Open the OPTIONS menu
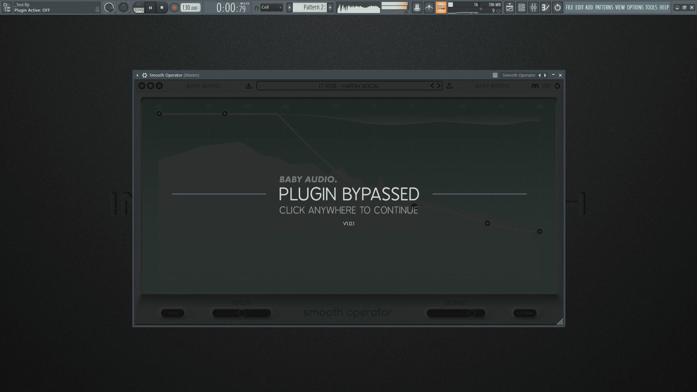The height and width of the screenshot is (392, 697). 635,7
